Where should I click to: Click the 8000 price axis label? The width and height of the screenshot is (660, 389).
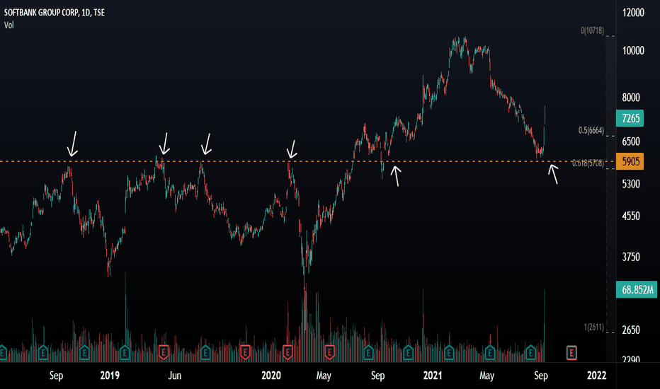tap(631, 98)
